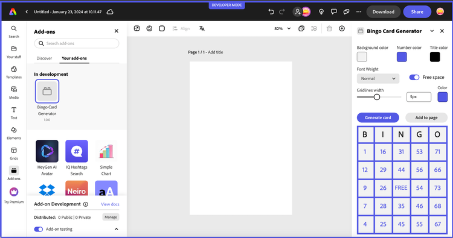Toggle the Add-on testing switch
Viewport: 453px width, 238px height.
tap(39, 229)
